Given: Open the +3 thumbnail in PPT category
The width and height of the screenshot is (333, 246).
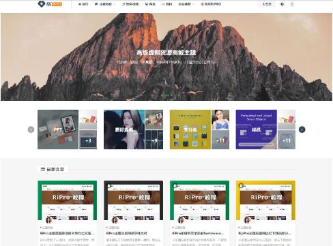Looking at the screenshot, I should [x=88, y=140].
